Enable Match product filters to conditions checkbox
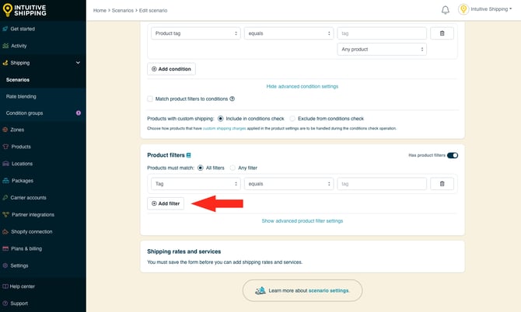Viewport: 521px width, 312px height. (x=150, y=99)
